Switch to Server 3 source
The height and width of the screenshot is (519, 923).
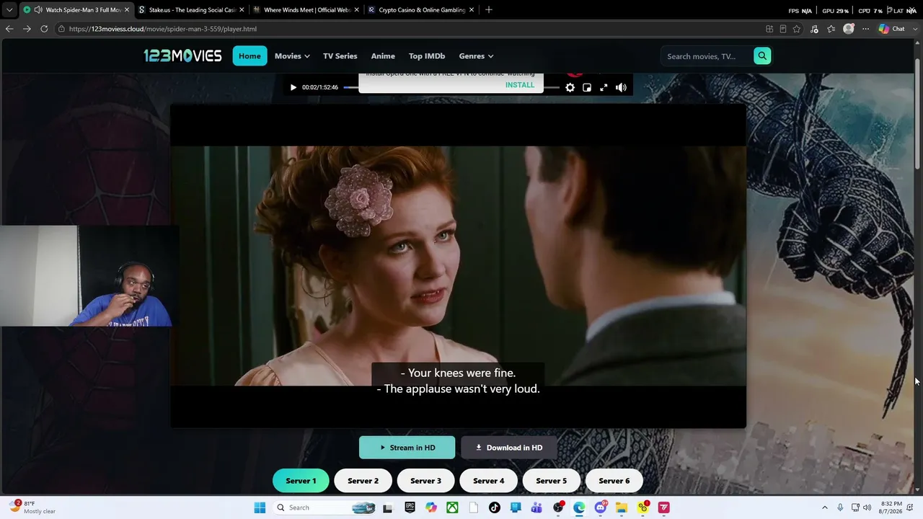click(425, 481)
